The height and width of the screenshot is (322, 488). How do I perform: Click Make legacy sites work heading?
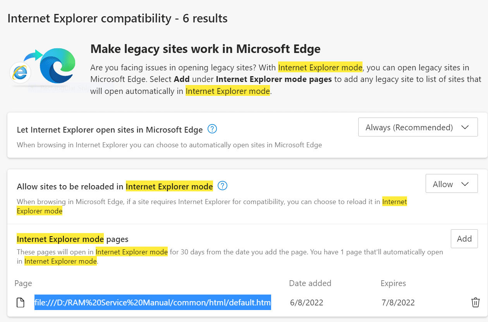pos(205,49)
